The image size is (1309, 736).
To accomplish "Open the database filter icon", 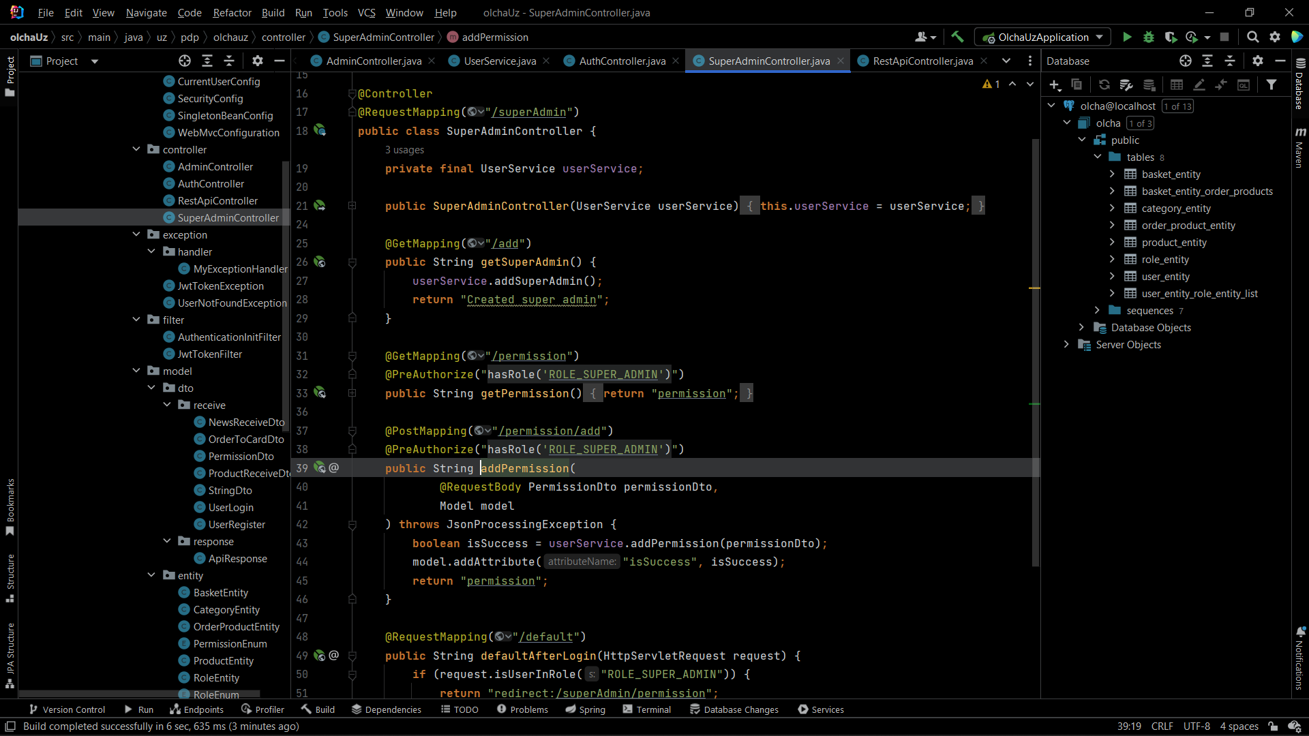I will tap(1272, 85).
